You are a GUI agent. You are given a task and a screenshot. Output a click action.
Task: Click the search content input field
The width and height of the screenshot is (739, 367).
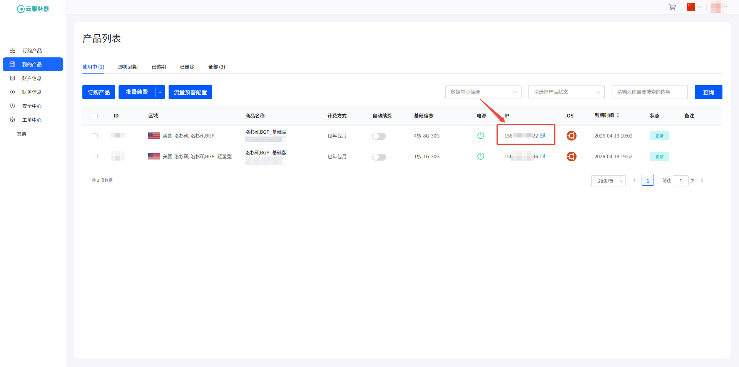649,92
